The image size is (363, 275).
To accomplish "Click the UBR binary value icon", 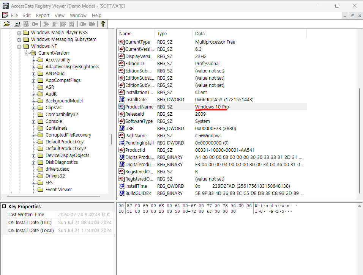I will pos(122,128).
